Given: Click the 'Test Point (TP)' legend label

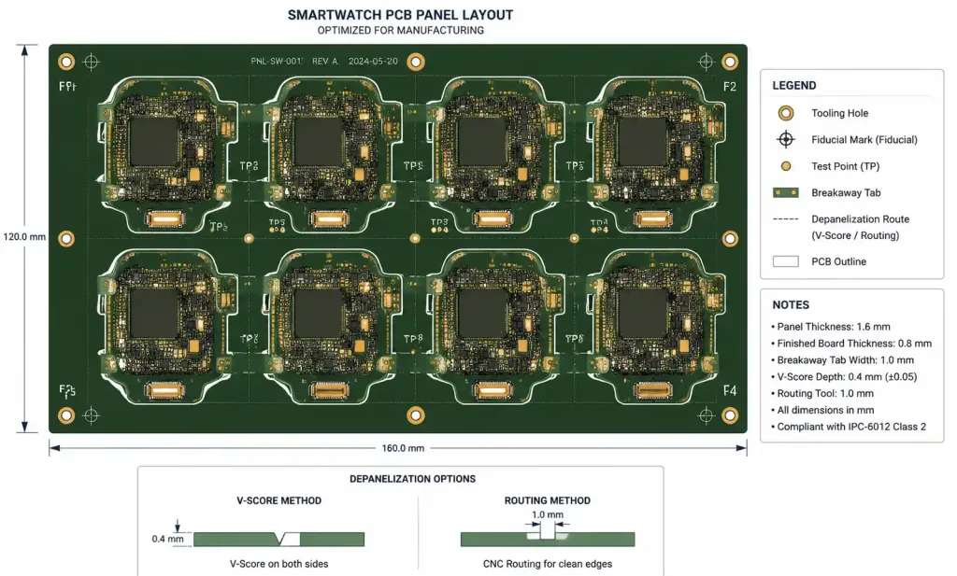Looking at the screenshot, I should click(845, 166).
